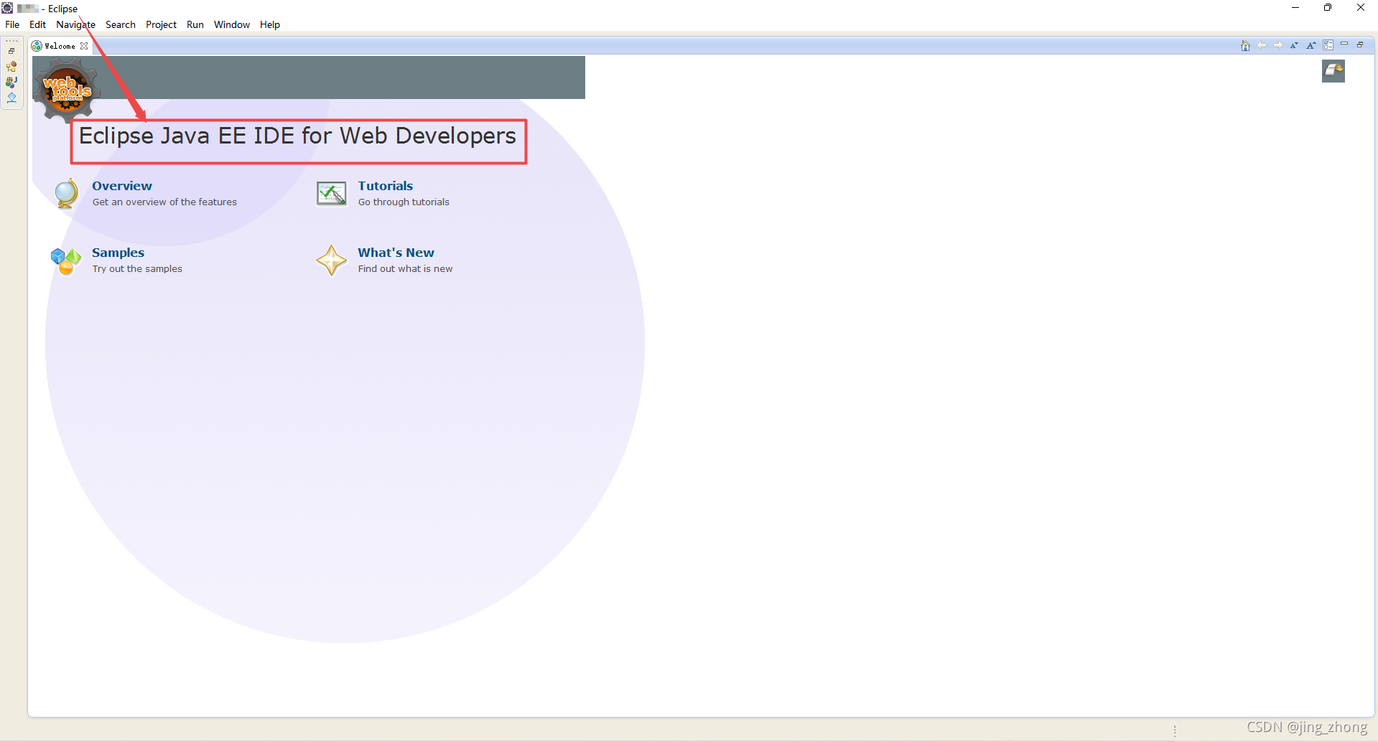
Task: Open the Samples link
Action: pos(118,253)
